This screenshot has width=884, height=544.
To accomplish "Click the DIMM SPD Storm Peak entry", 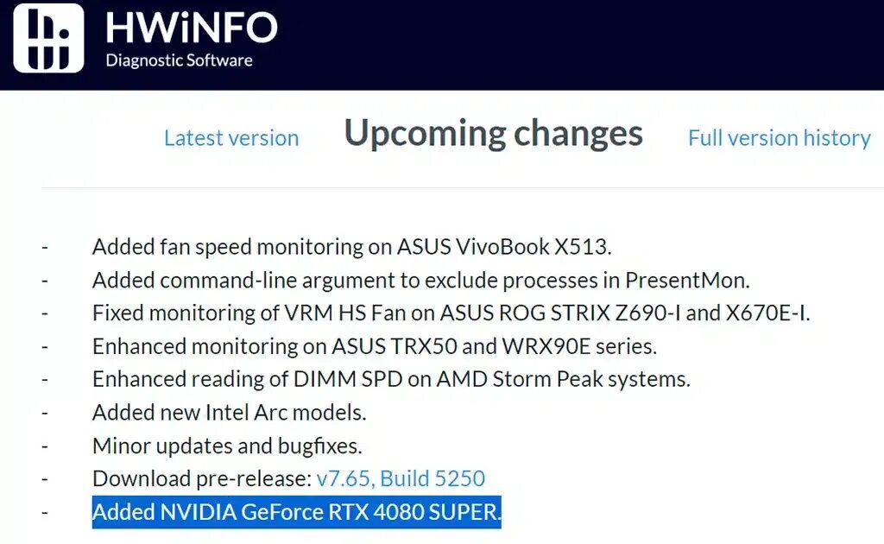I will (x=390, y=379).
